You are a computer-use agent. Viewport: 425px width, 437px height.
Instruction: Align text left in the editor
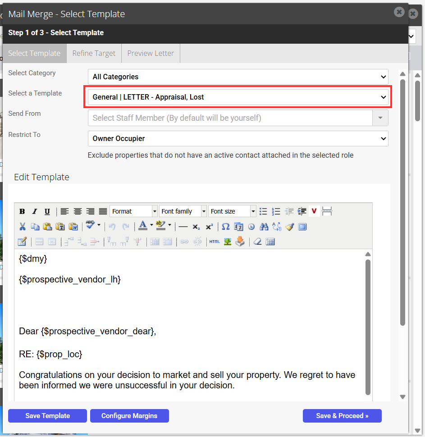(65, 212)
